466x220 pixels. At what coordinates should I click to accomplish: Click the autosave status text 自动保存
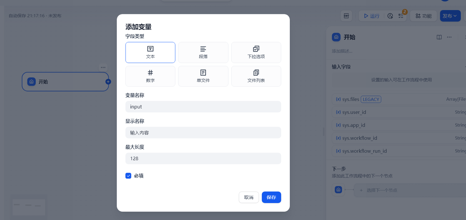click(x=35, y=16)
